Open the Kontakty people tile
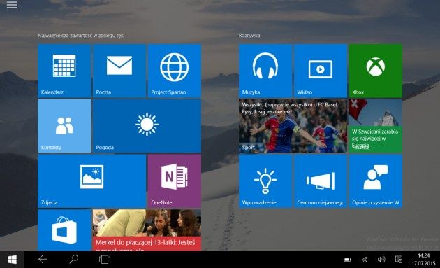 (x=64, y=126)
